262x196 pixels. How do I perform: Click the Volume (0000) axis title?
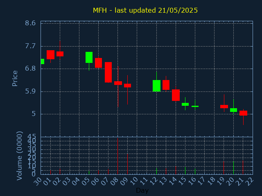(x=20, y=156)
